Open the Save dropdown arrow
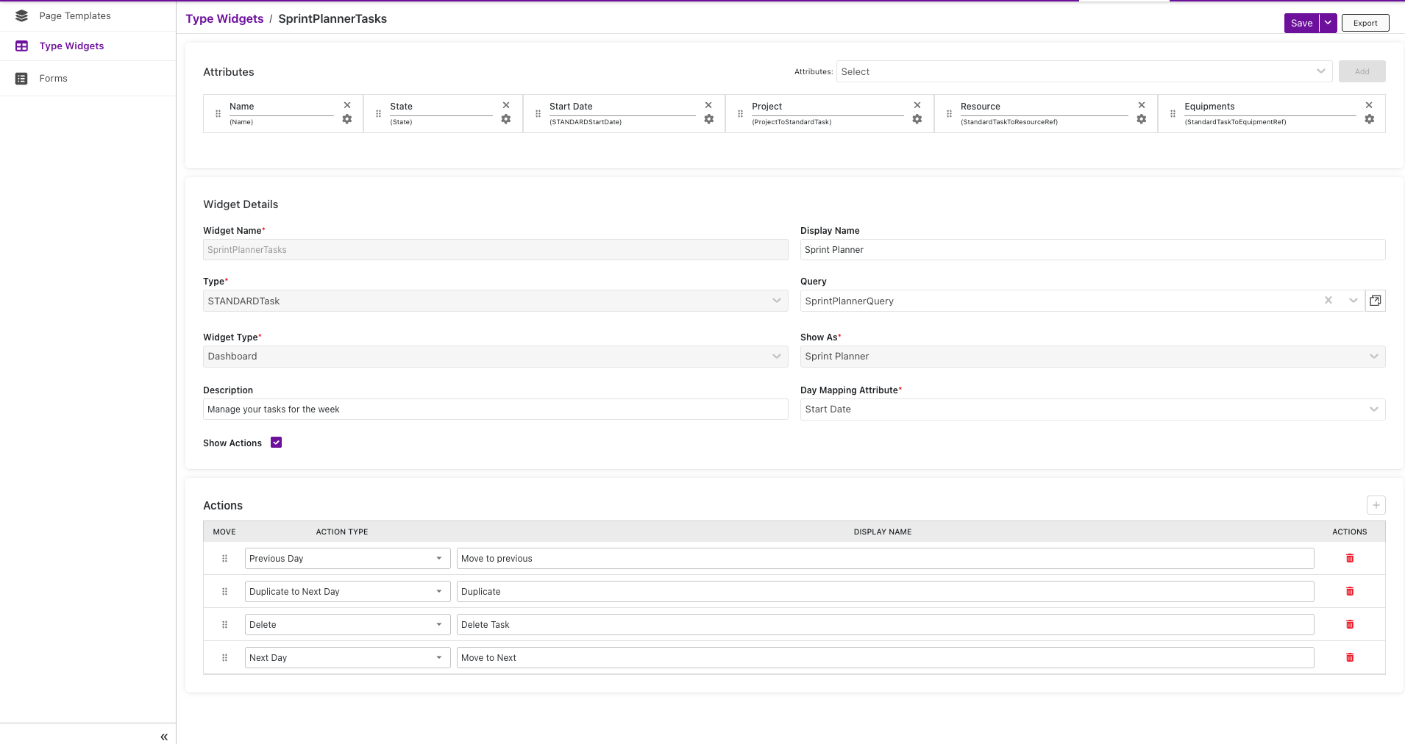The image size is (1405, 744). coord(1328,23)
